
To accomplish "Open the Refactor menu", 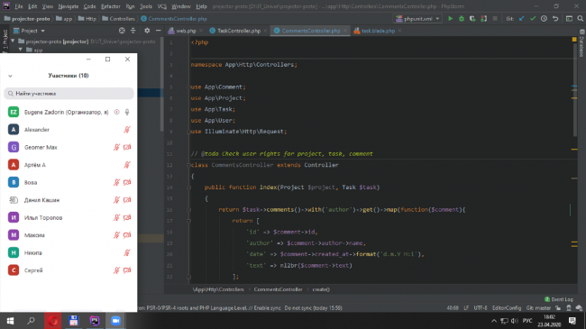I will tap(111, 6).
